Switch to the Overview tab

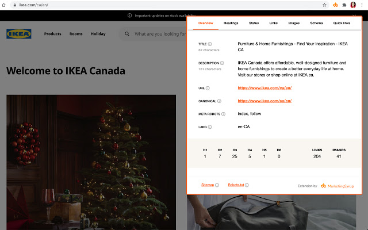coord(206,23)
